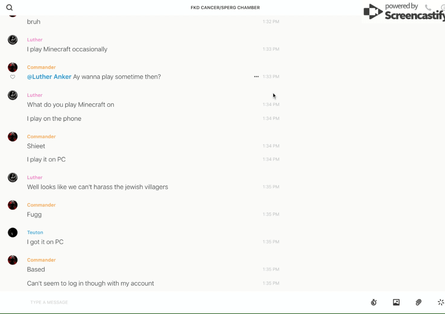The width and height of the screenshot is (445, 314).
Task: Add a picture using the image icon
Action: click(396, 302)
